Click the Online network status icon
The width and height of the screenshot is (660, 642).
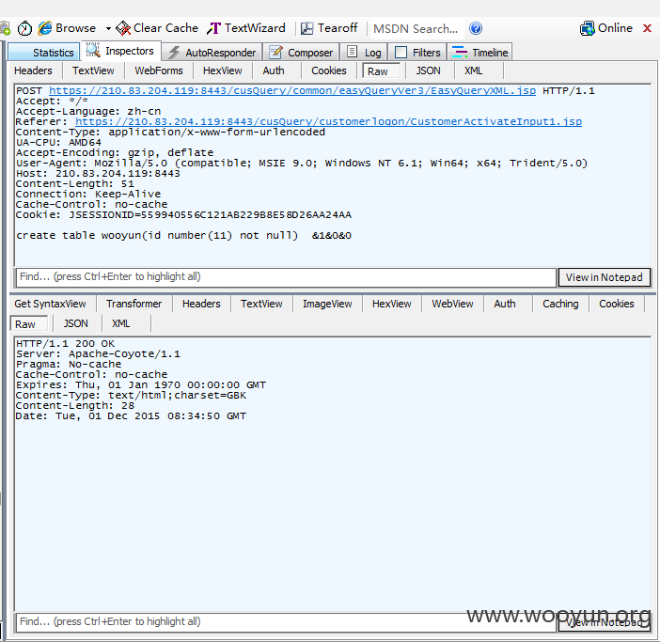tap(587, 28)
